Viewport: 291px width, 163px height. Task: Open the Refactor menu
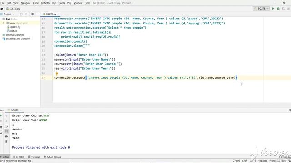[x=45, y=3]
